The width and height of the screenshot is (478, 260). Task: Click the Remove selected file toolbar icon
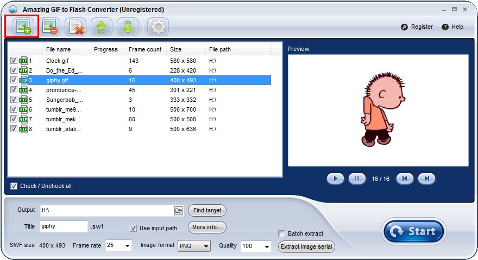49,27
